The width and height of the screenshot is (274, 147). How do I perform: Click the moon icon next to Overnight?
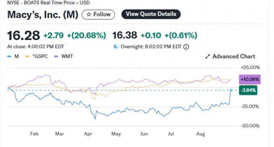point(116,46)
